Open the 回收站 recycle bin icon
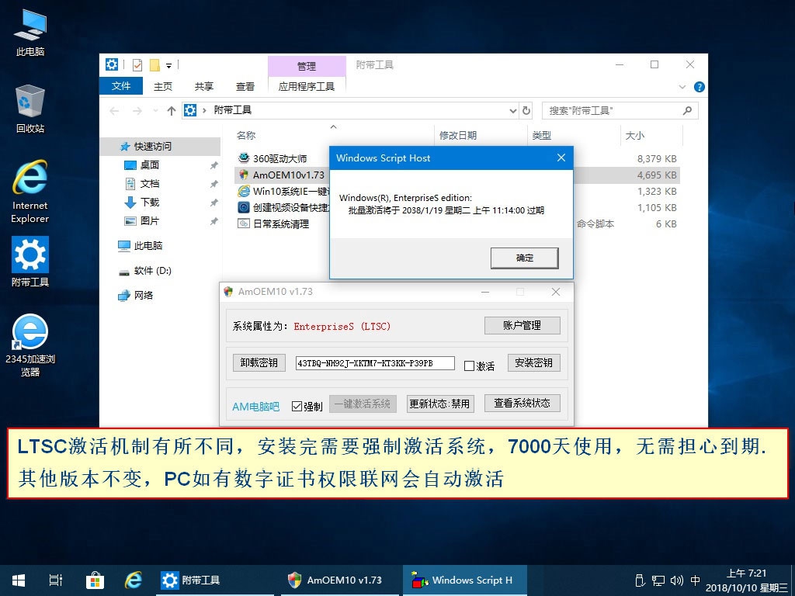Screen dimensions: 795x596 (x=30, y=109)
